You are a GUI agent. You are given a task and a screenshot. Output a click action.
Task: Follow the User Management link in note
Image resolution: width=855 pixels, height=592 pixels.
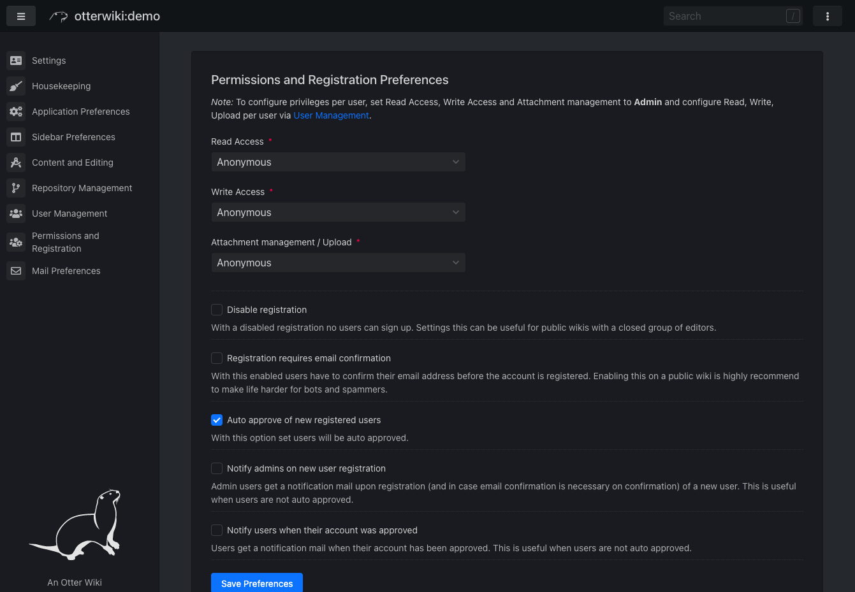click(331, 115)
